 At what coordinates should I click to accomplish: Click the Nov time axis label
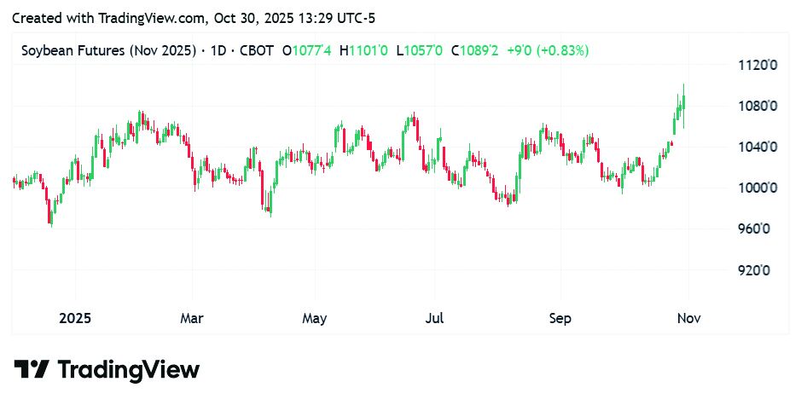[x=688, y=319]
